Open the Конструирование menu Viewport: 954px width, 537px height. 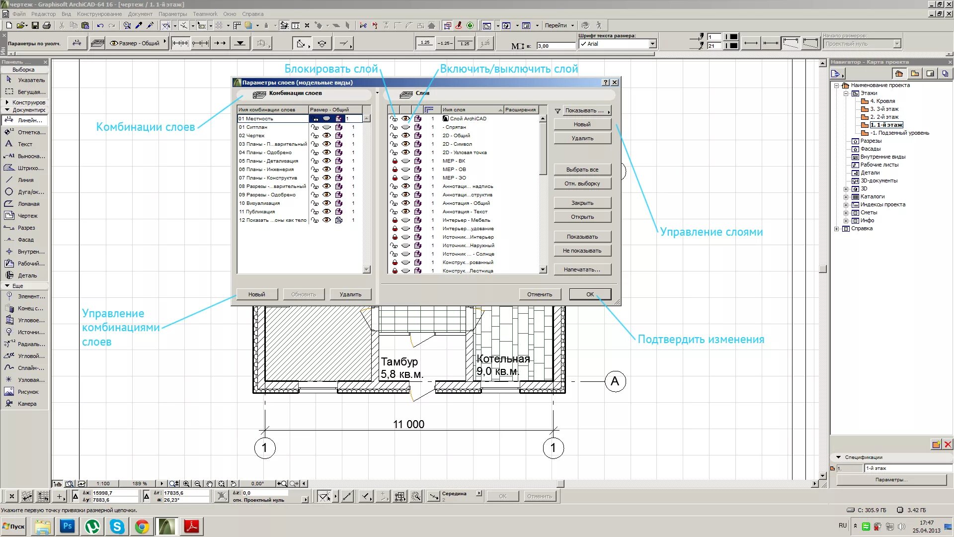[99, 14]
